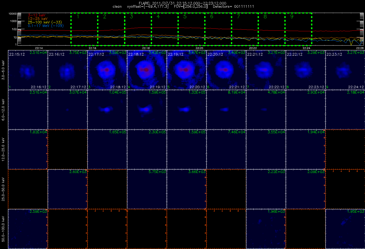The height and width of the screenshot is (249, 365).
Task: Open the 12.0-25.0 keV image labeled 7.46E+04
Action: pos(226,149)
